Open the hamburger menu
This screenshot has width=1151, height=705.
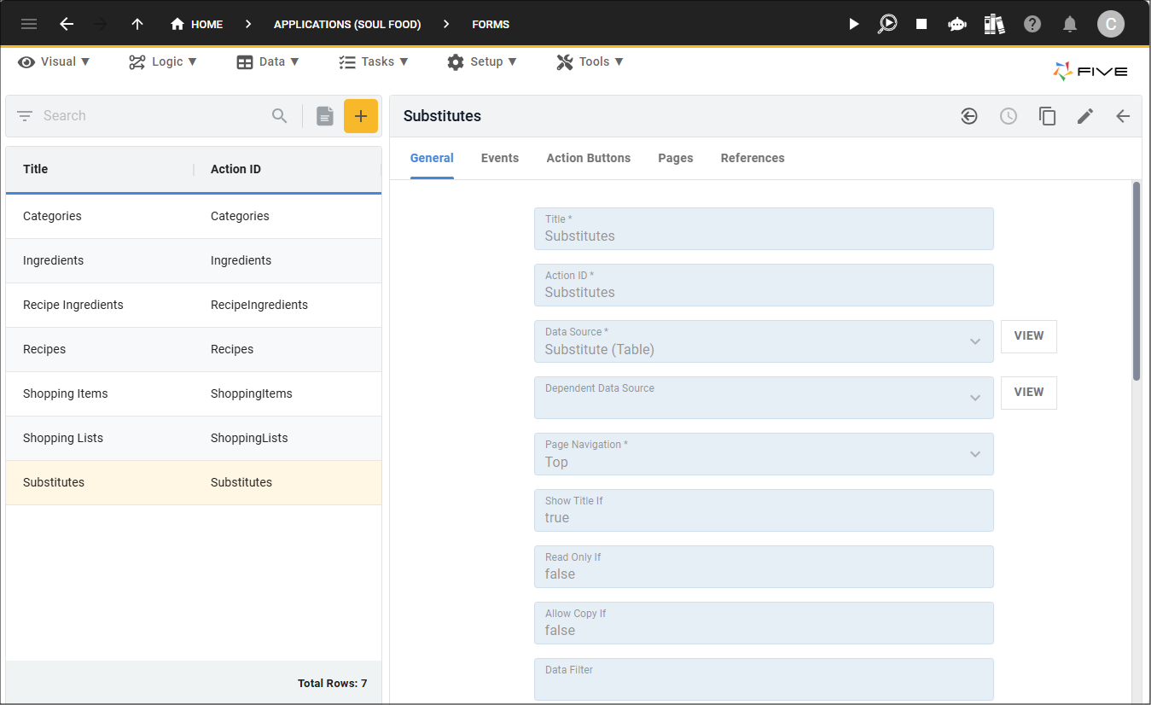pos(29,24)
